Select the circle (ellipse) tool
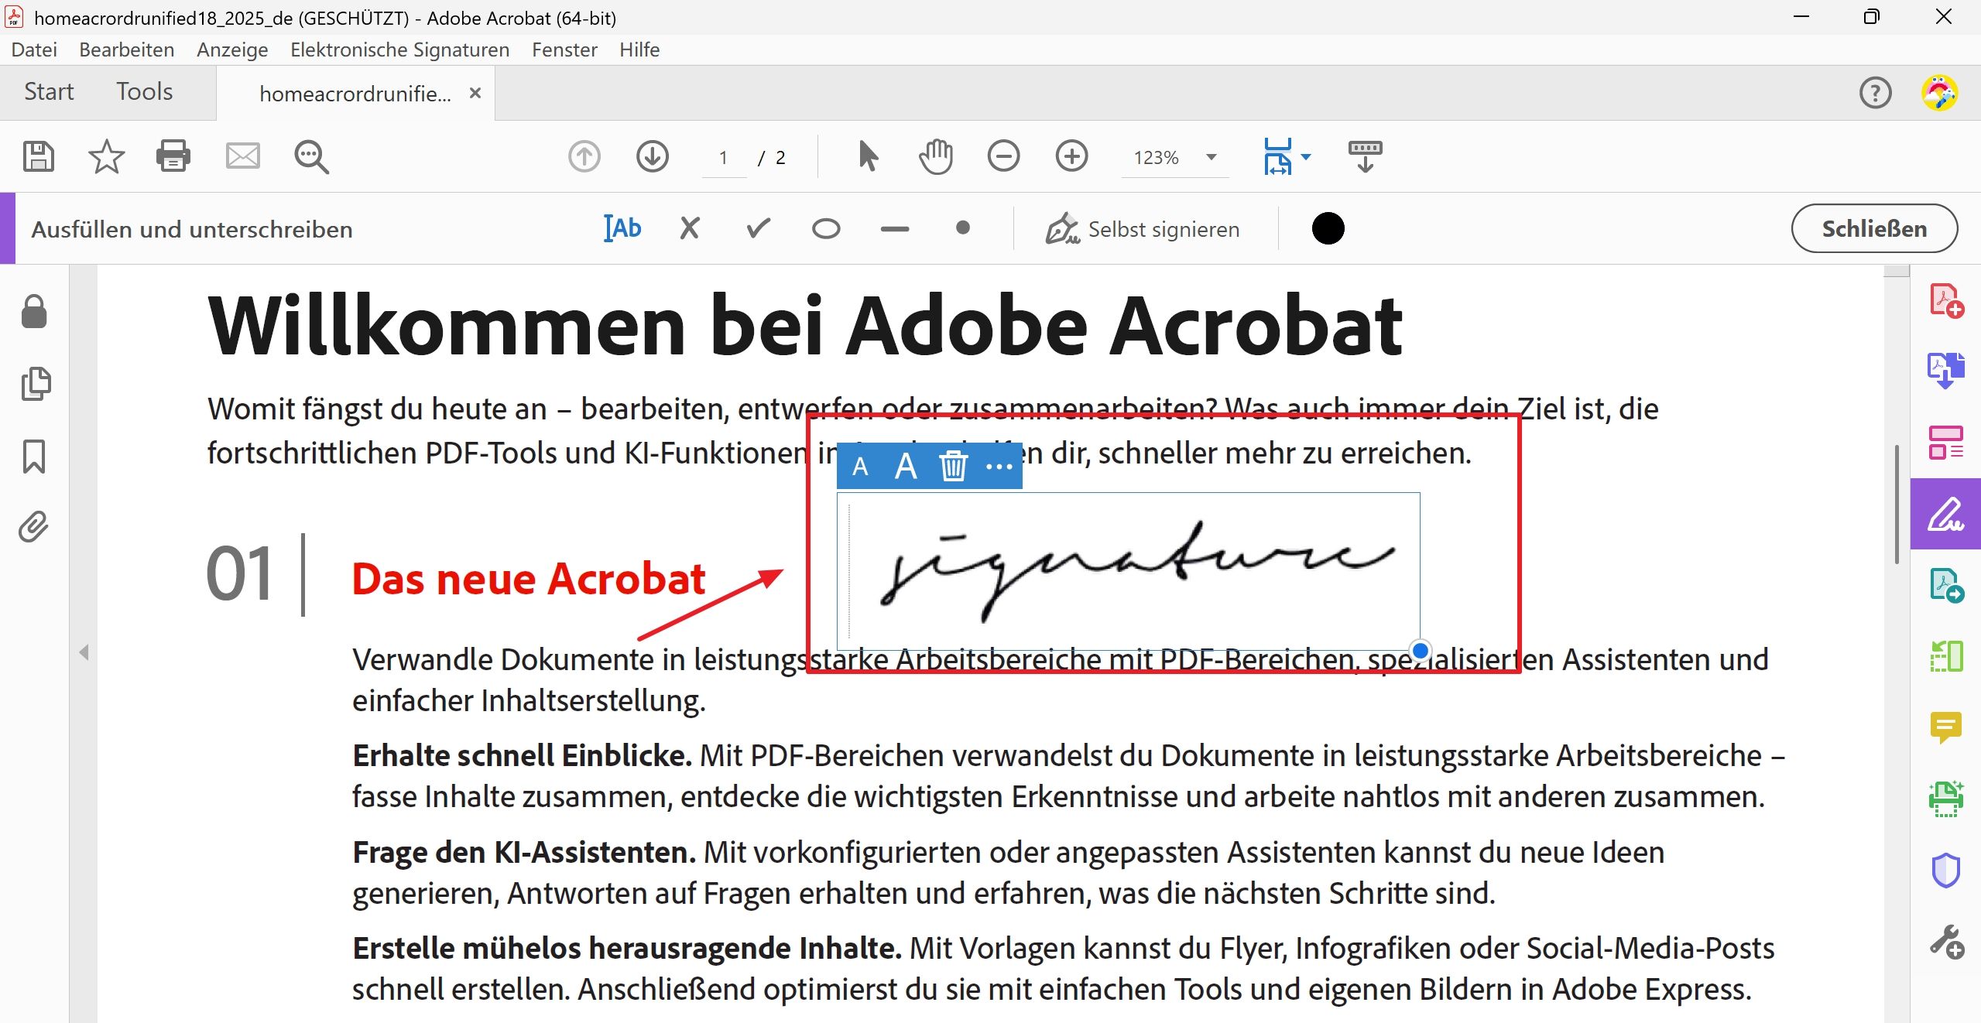The image size is (1981, 1023). click(826, 229)
